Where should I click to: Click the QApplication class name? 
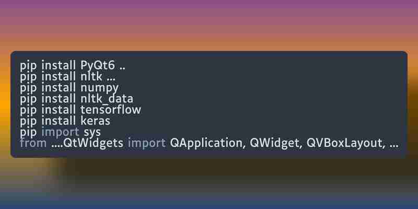coord(207,143)
